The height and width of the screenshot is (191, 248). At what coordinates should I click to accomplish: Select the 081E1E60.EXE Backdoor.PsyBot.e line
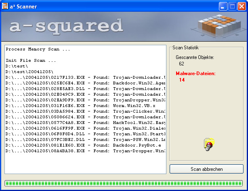(83, 145)
